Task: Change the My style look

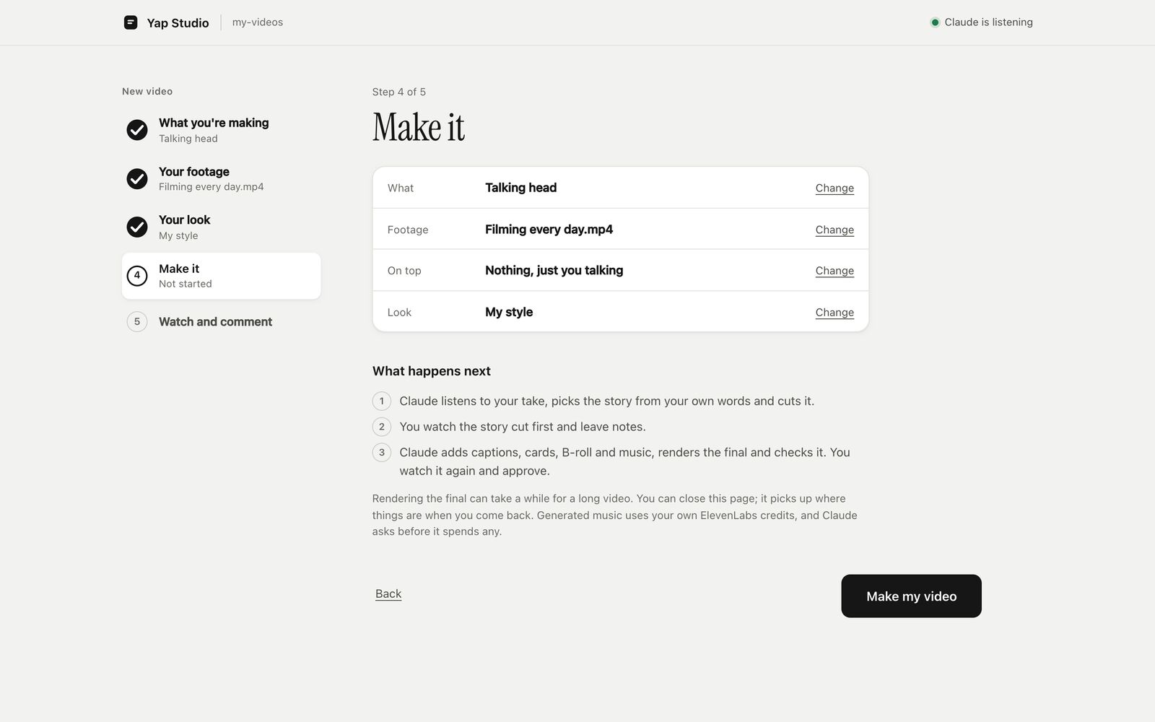Action: pyautogui.click(x=834, y=313)
